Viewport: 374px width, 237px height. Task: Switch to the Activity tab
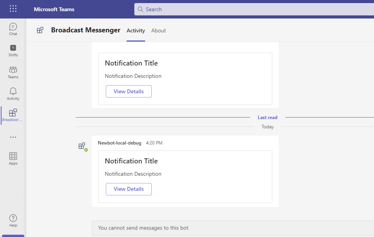click(x=135, y=30)
